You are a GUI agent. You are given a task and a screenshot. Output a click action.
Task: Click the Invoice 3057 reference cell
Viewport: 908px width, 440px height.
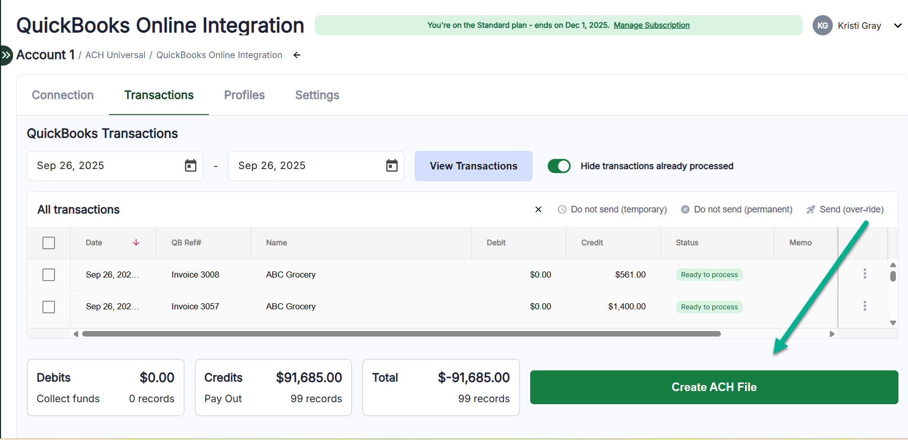click(195, 306)
